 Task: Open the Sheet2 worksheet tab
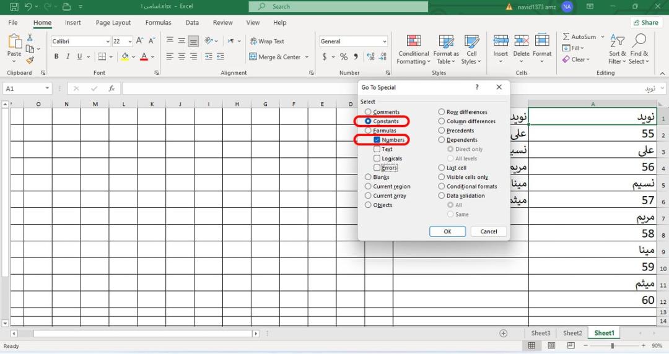(x=572, y=333)
